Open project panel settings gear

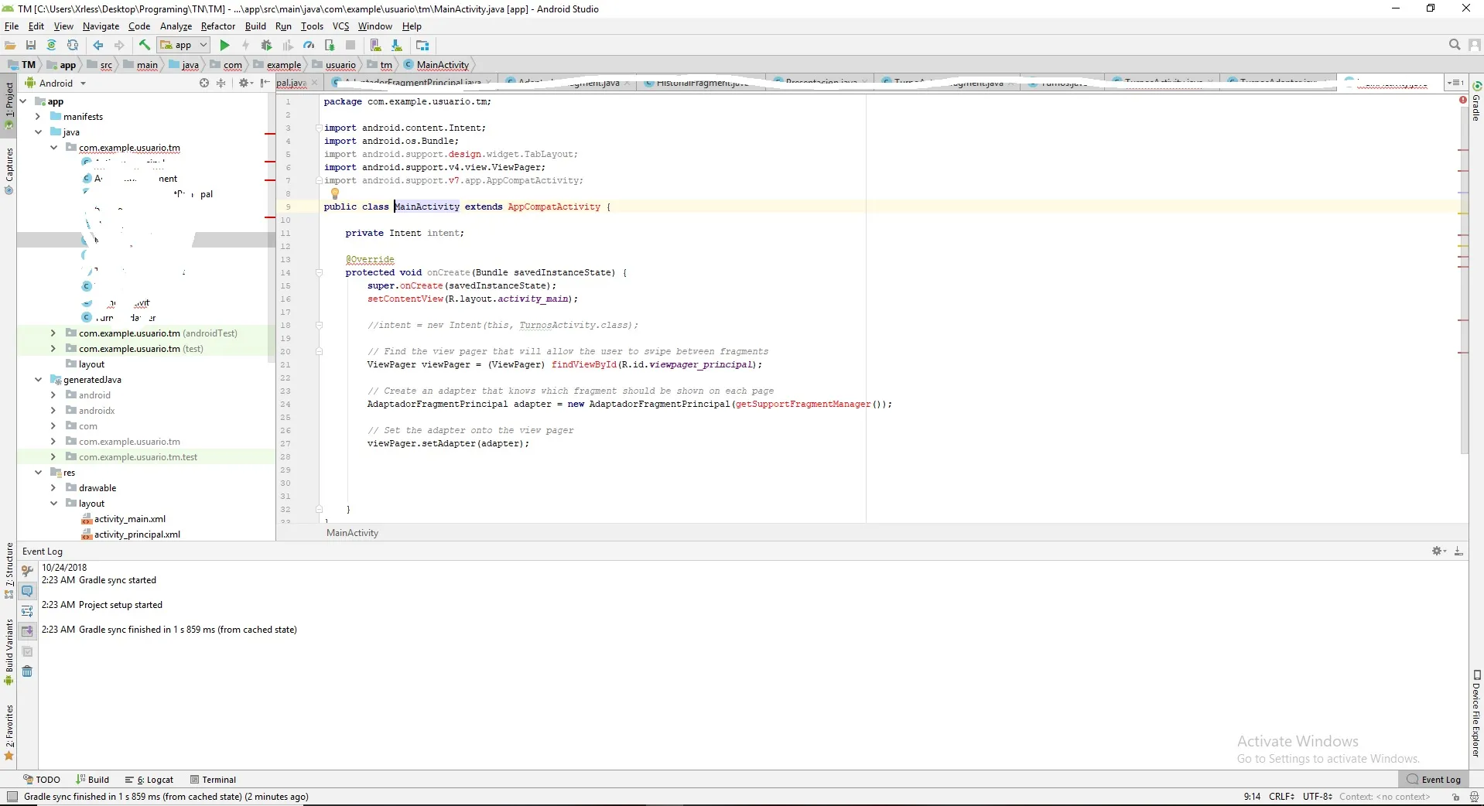coord(245,83)
